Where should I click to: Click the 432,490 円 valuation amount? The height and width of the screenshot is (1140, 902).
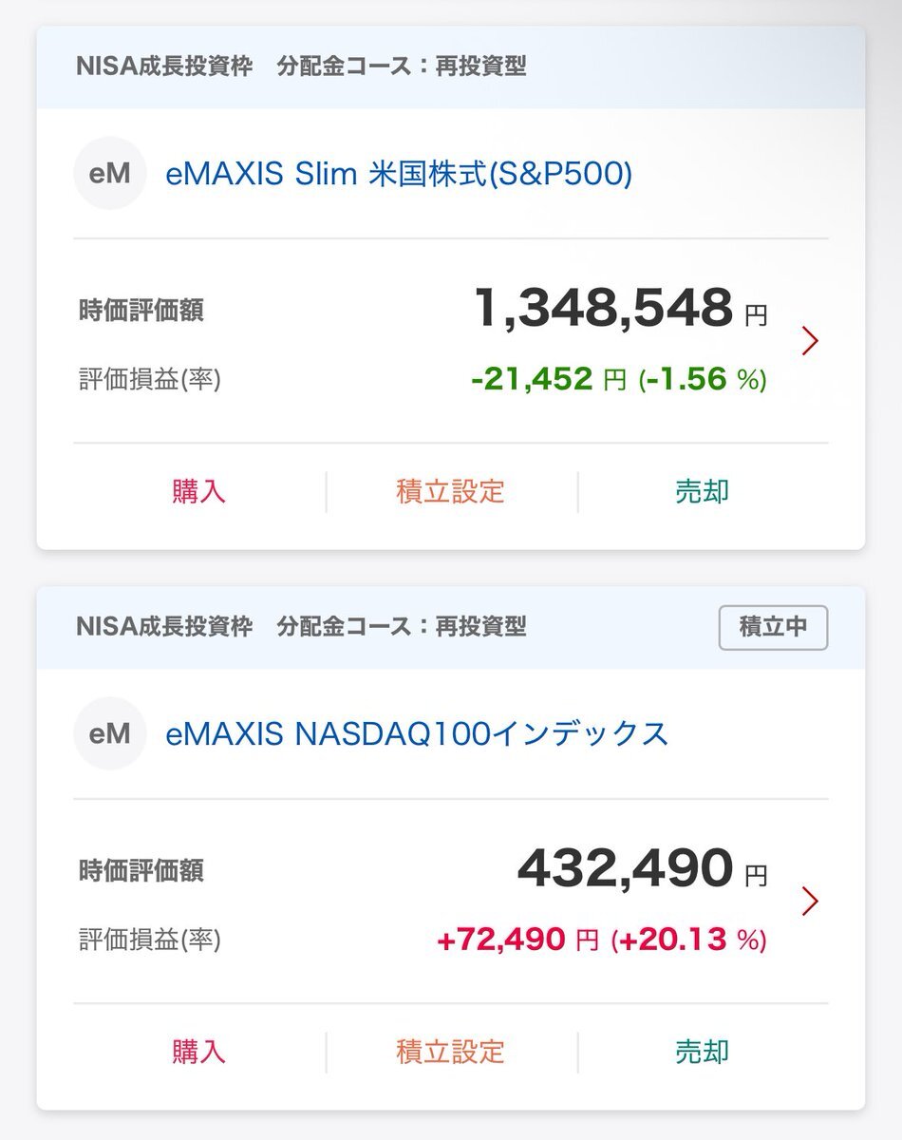[x=641, y=868]
